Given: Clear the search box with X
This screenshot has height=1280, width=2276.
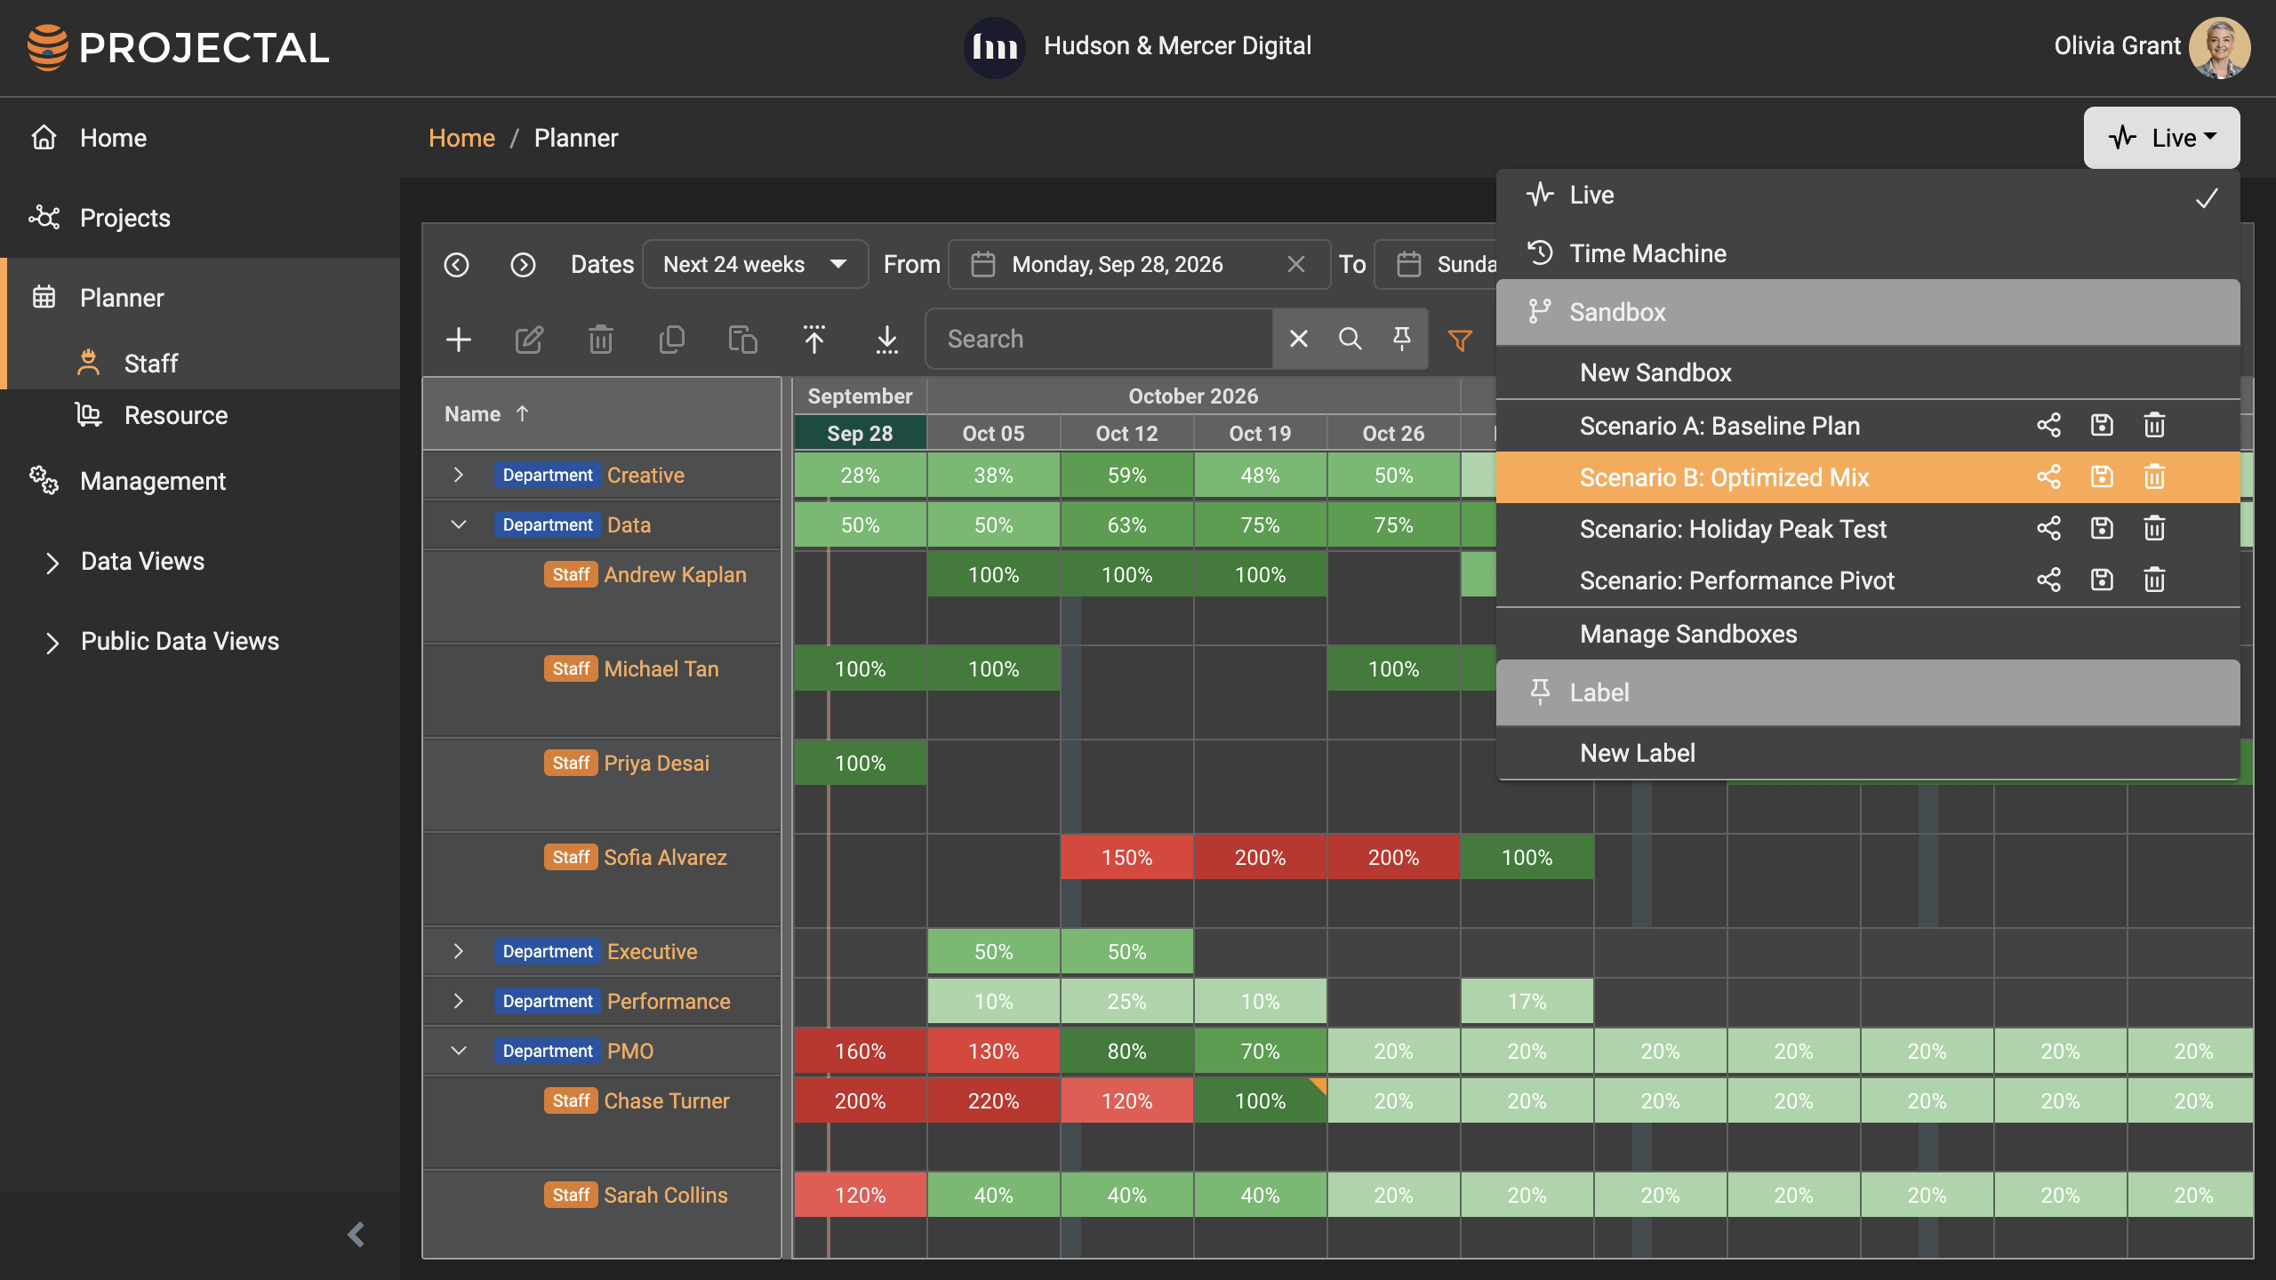Looking at the screenshot, I should (1299, 339).
